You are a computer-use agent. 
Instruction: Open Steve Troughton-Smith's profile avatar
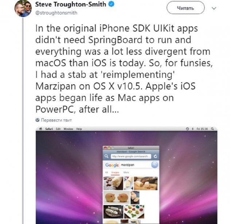[23, 8]
